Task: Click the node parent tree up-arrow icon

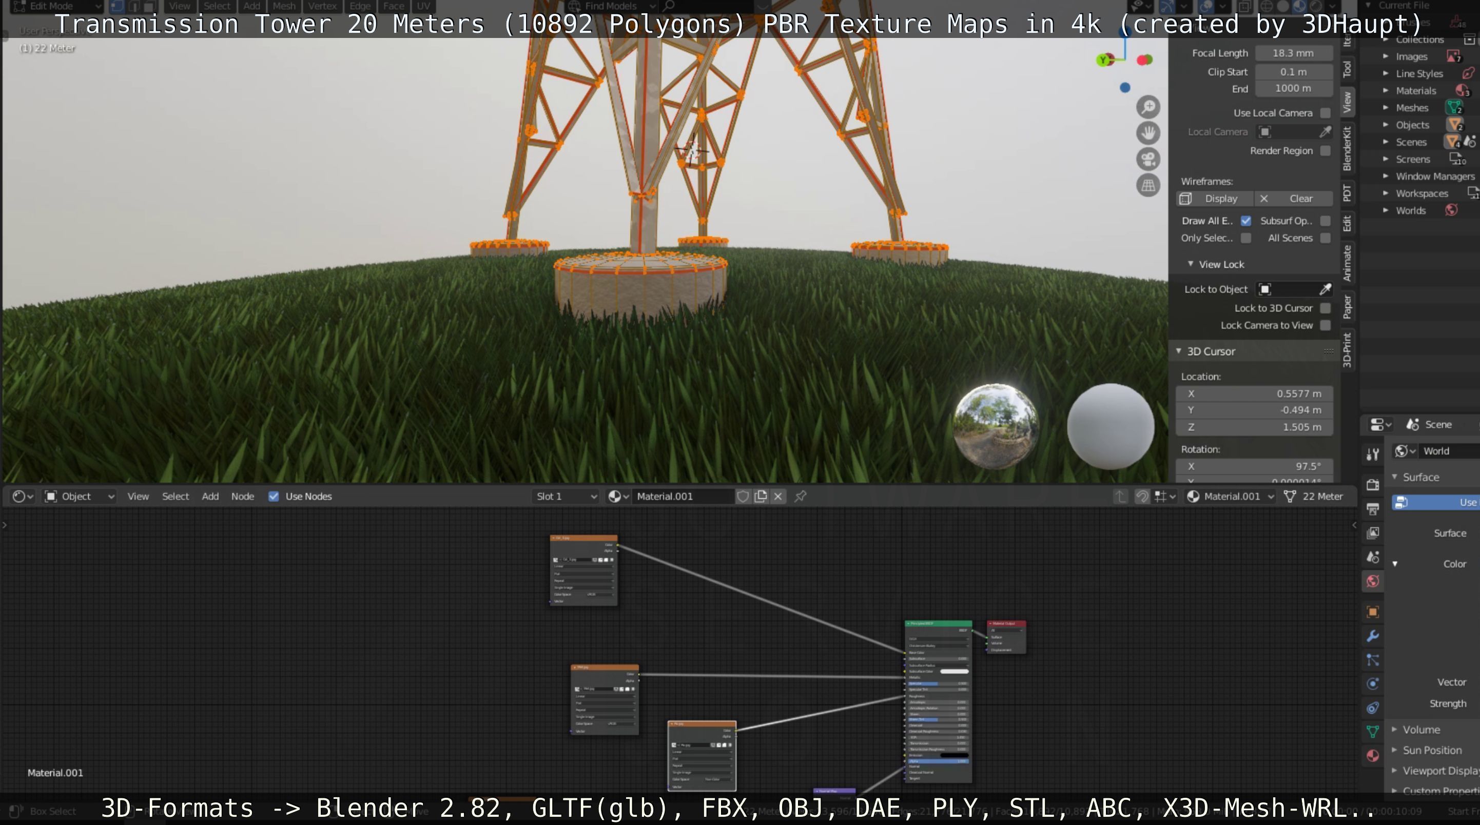Action: (x=1120, y=496)
